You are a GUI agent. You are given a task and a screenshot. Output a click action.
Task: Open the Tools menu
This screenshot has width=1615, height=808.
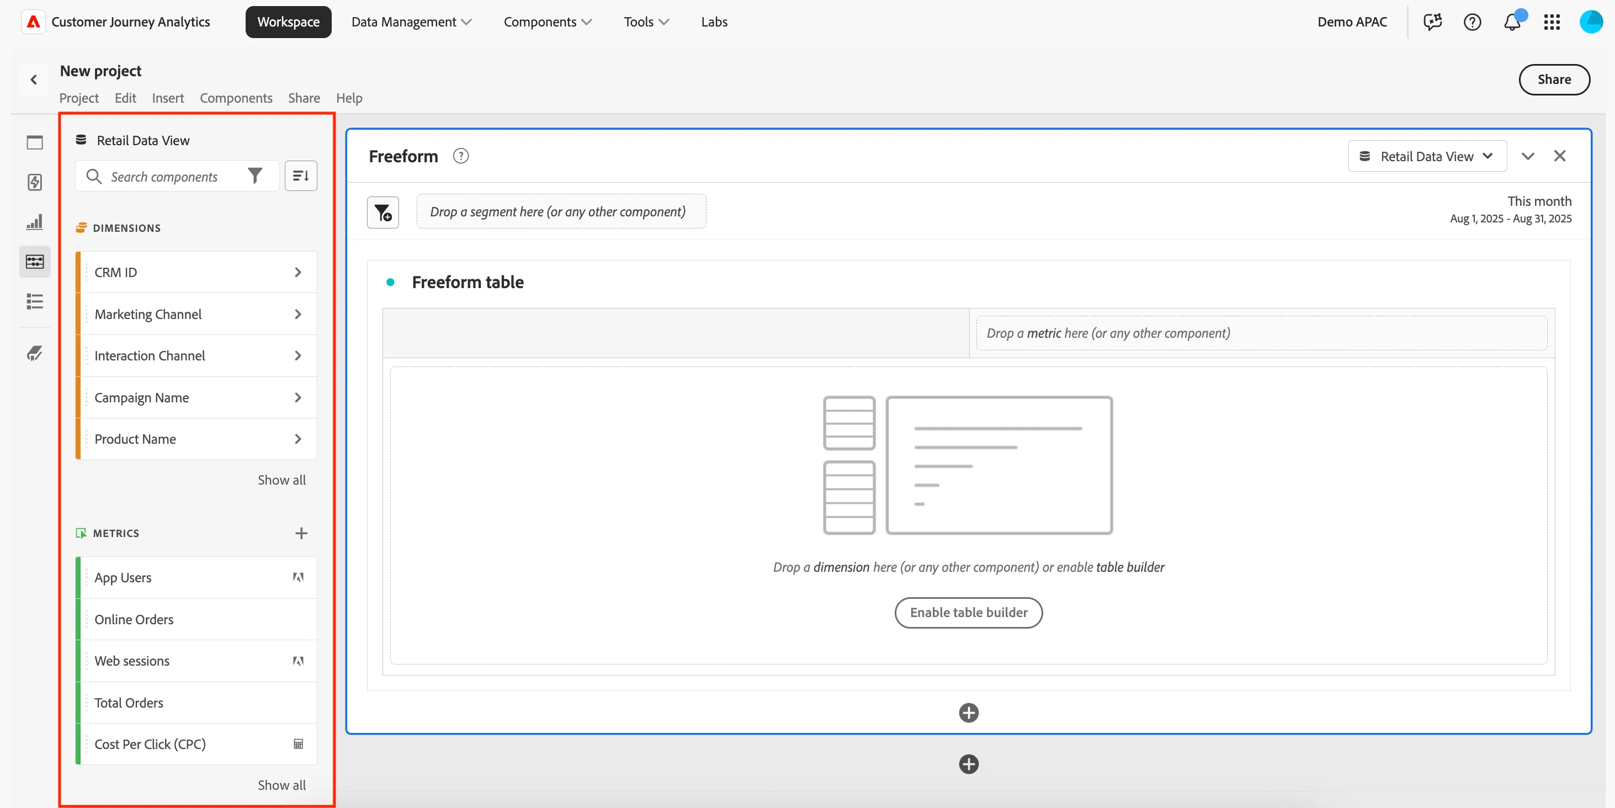click(646, 22)
